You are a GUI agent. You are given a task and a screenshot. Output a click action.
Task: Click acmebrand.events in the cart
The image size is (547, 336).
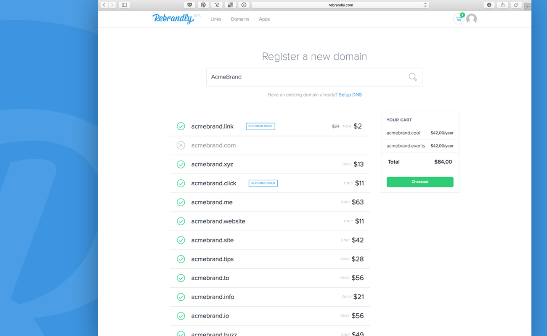(x=406, y=146)
